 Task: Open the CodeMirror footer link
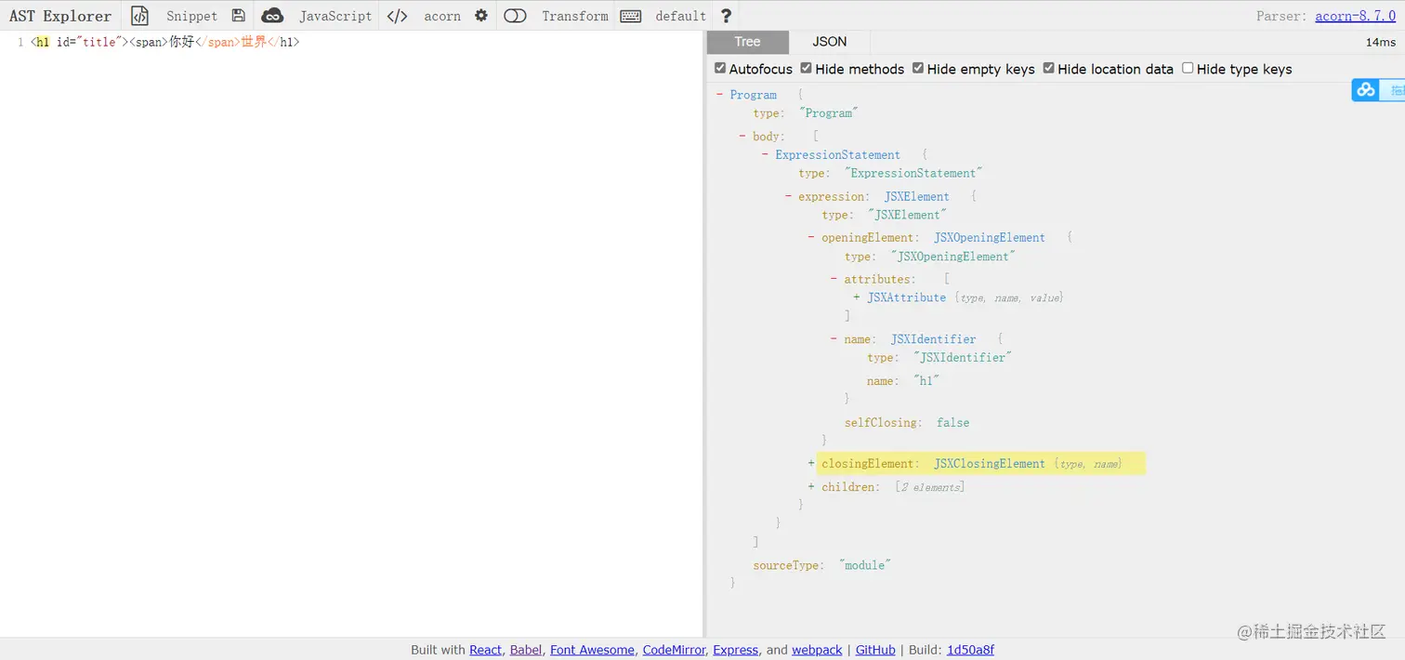tap(674, 650)
